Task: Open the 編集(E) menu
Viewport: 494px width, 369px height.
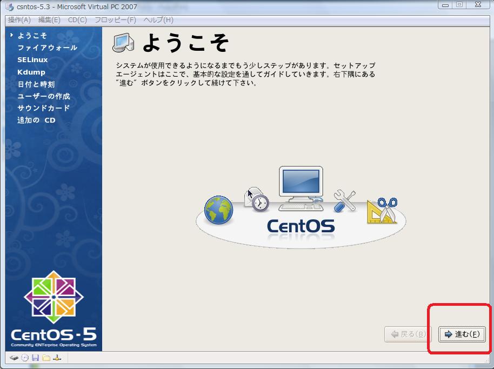Action: point(49,20)
